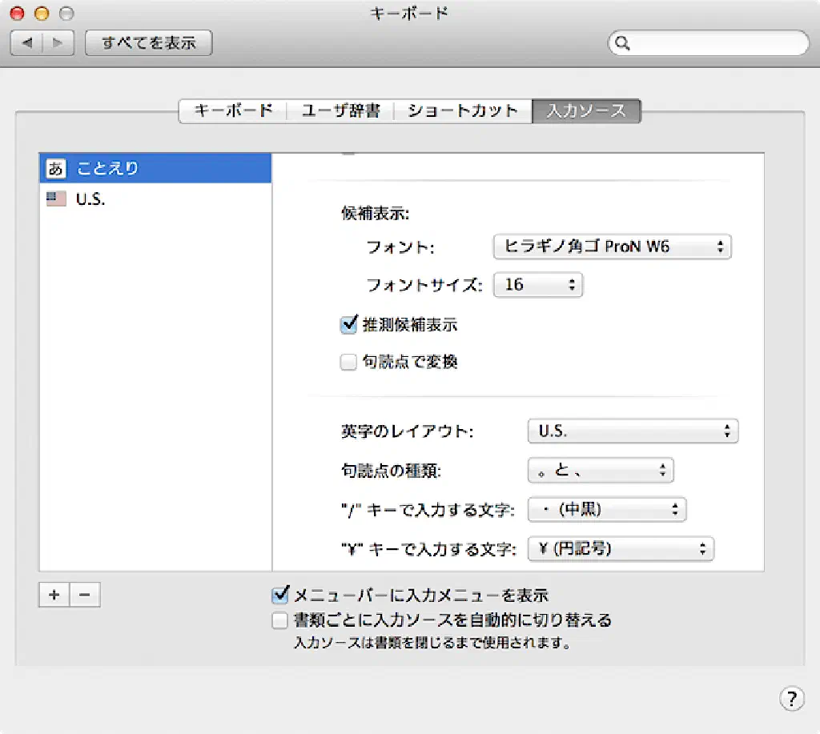820x734 pixels.
Task: Click the magnifying glass search icon
Action: coord(623,44)
